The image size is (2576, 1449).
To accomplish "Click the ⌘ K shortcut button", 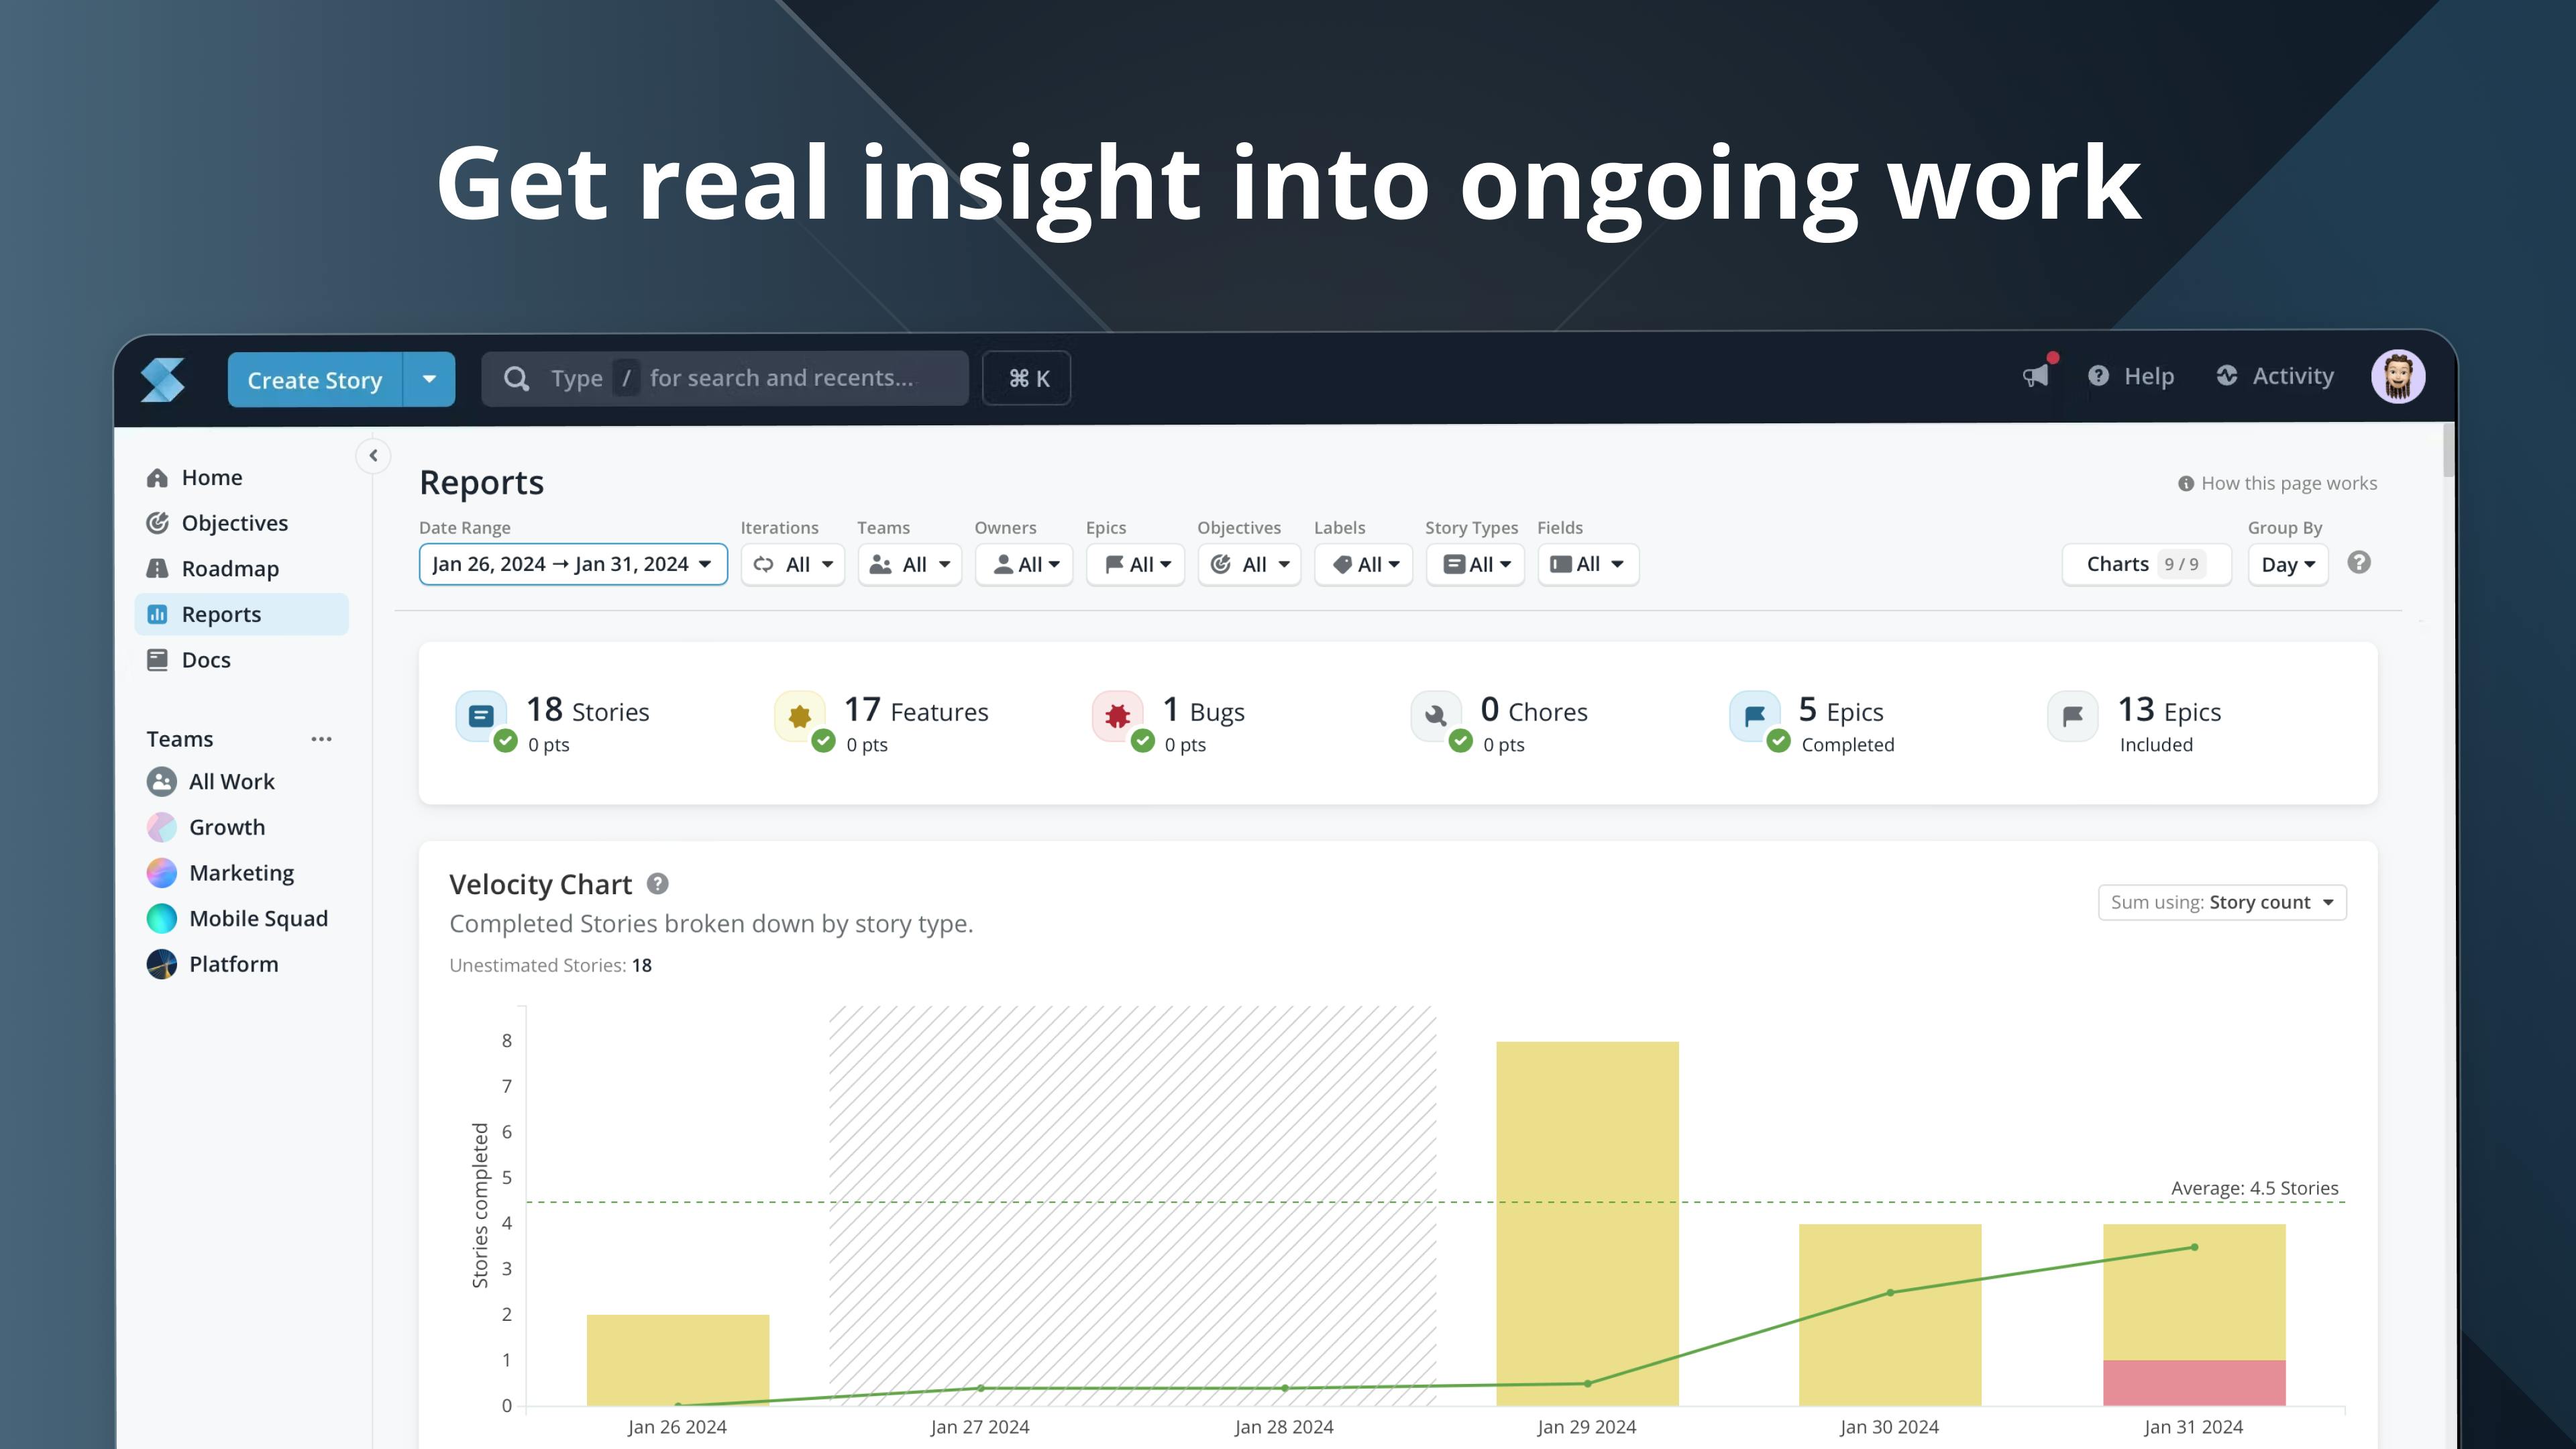I will 1027,378.
